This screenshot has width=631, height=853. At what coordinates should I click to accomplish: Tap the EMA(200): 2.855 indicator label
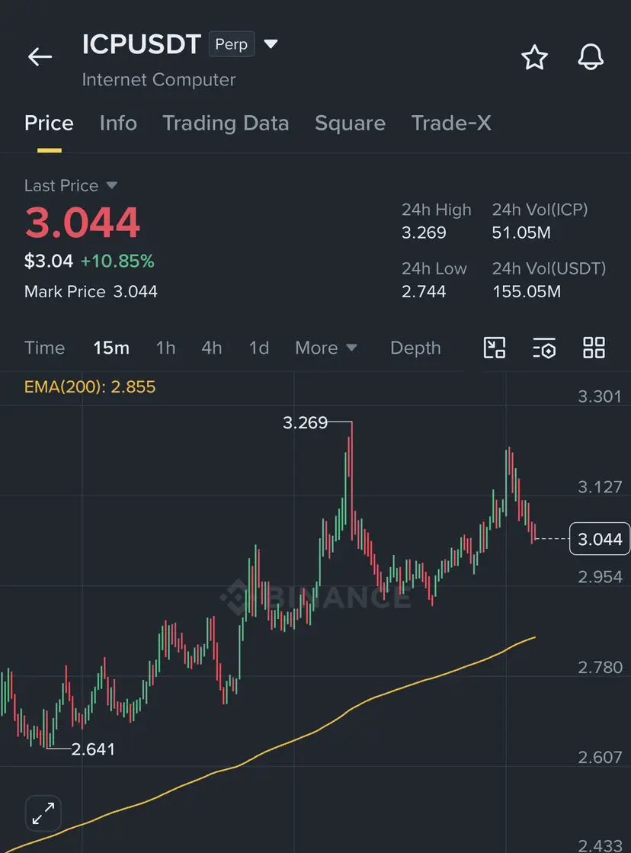click(x=90, y=386)
